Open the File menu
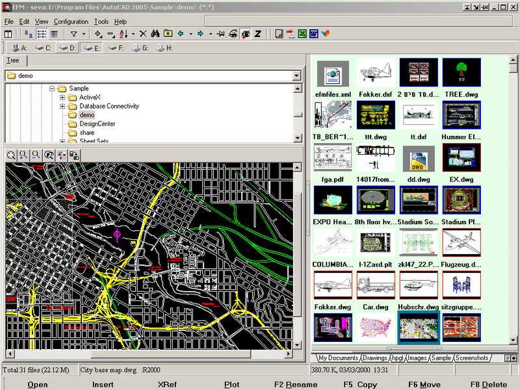This screenshot has height=390, width=520. coord(8,21)
